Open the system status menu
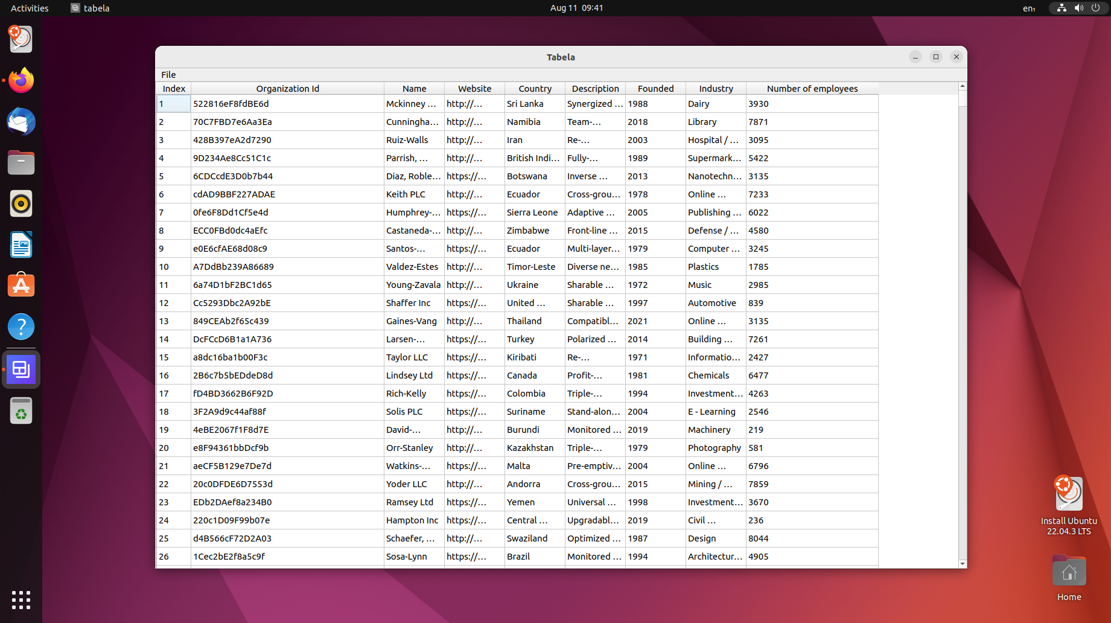This screenshot has width=1111, height=623. [x=1078, y=8]
